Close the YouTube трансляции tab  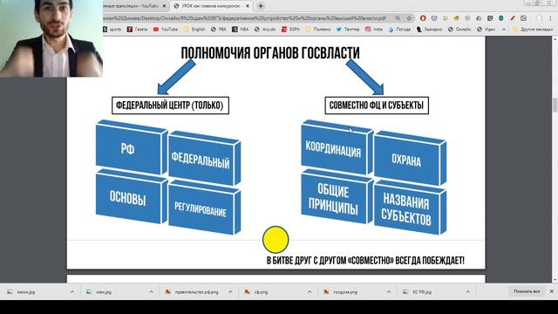pyautogui.click(x=164, y=6)
